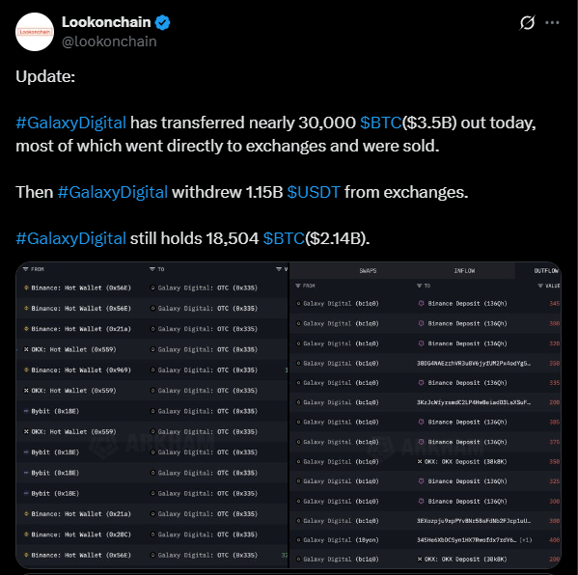Click the VALUE filter icon in right table
The width and height of the screenshot is (578, 575).
(540, 286)
